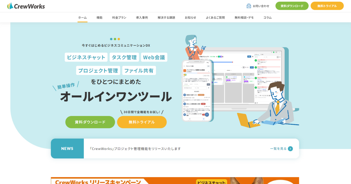Click the お問い合わせ contact icon
Screen dimensions: 351x184
(249, 6)
